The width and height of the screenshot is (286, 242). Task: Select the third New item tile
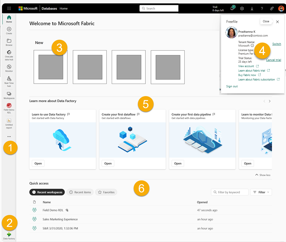coord(129,67)
